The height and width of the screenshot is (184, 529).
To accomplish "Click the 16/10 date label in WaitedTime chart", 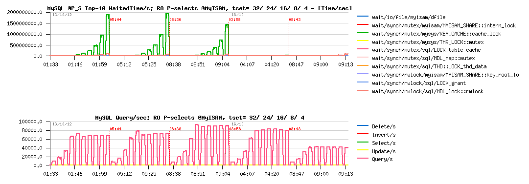I will click(237, 15).
